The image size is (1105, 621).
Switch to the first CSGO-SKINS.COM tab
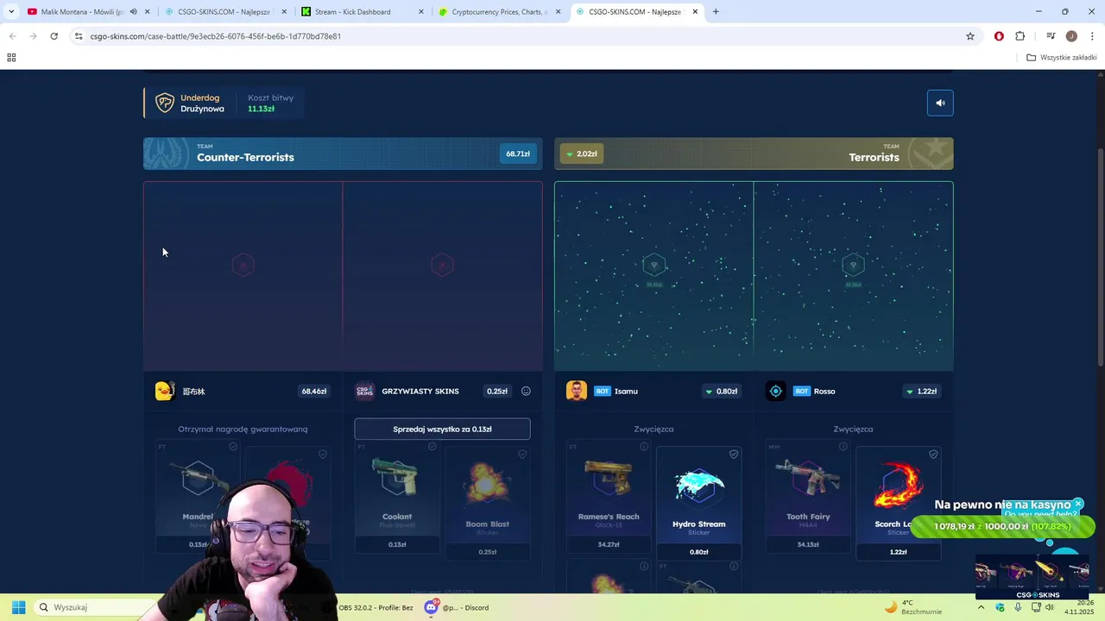(x=226, y=12)
